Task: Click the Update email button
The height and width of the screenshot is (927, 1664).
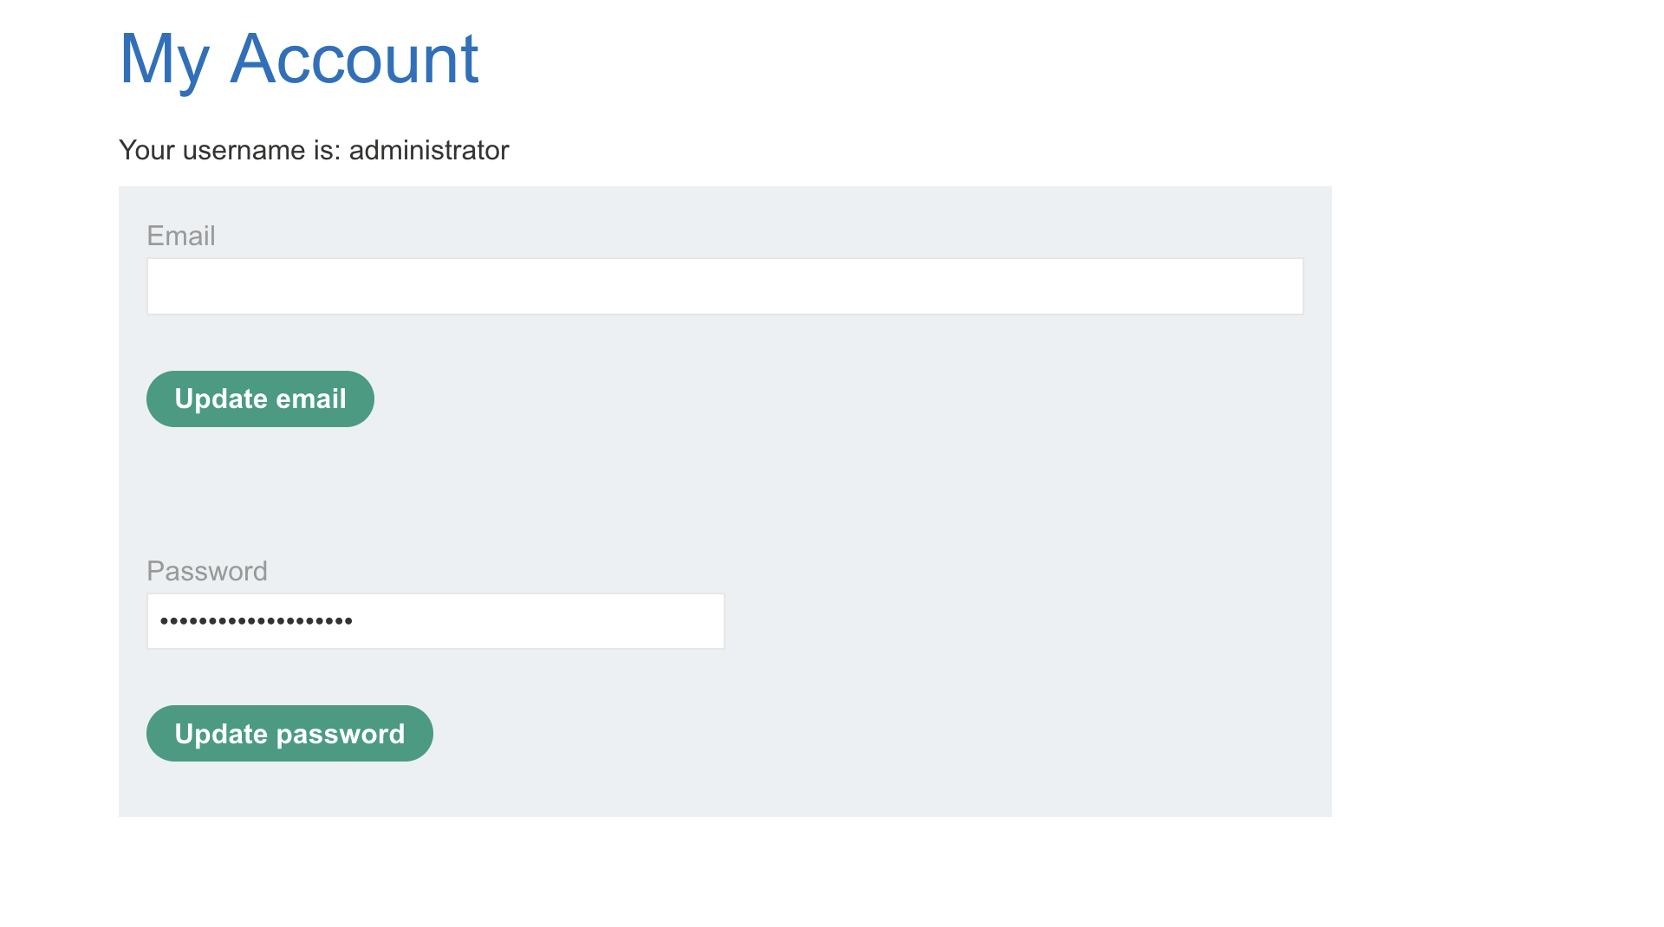Action: 260,399
